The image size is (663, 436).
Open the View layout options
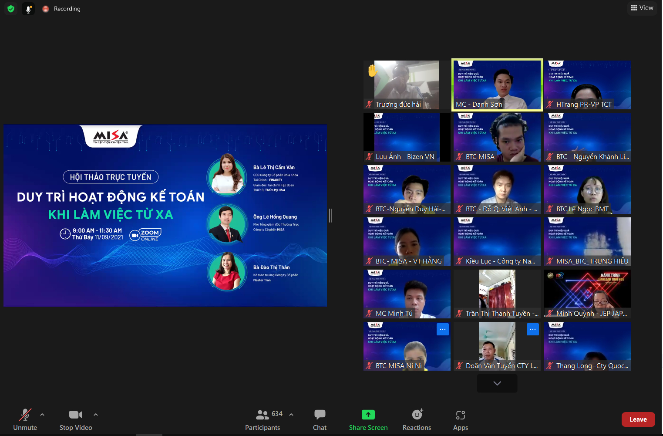[x=642, y=8]
